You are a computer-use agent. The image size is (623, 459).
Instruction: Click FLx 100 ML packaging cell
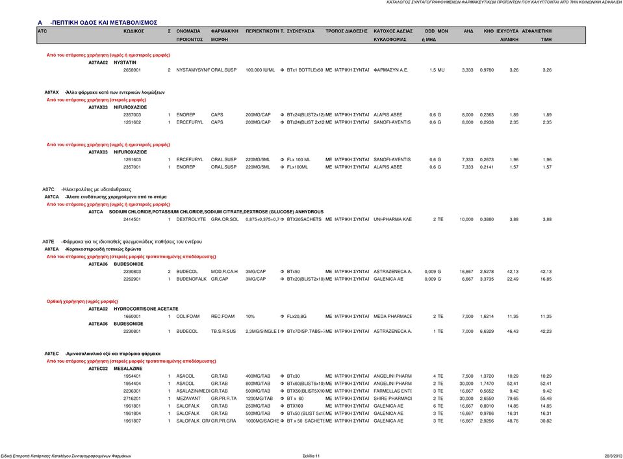tap(298, 160)
